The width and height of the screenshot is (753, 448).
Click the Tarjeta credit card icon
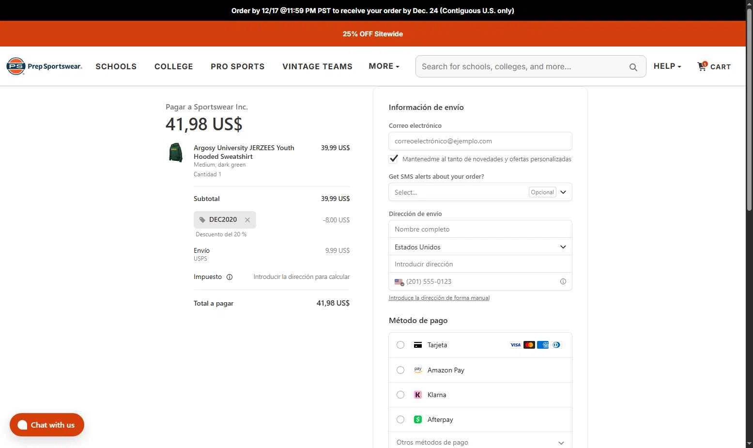tap(418, 345)
